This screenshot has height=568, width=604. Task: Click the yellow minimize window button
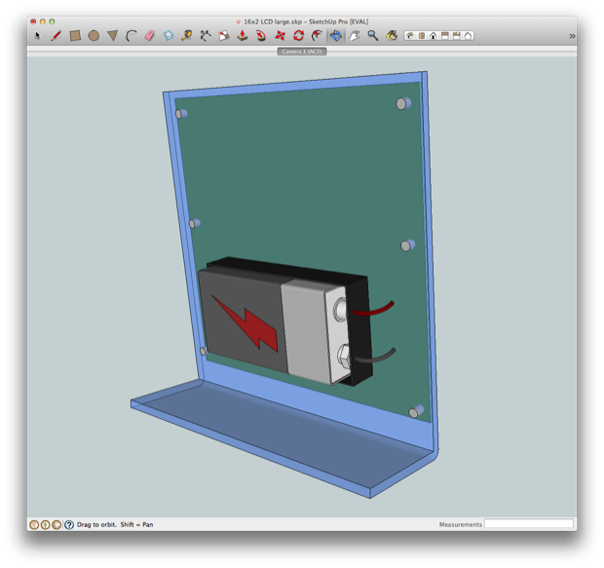pyautogui.click(x=42, y=21)
